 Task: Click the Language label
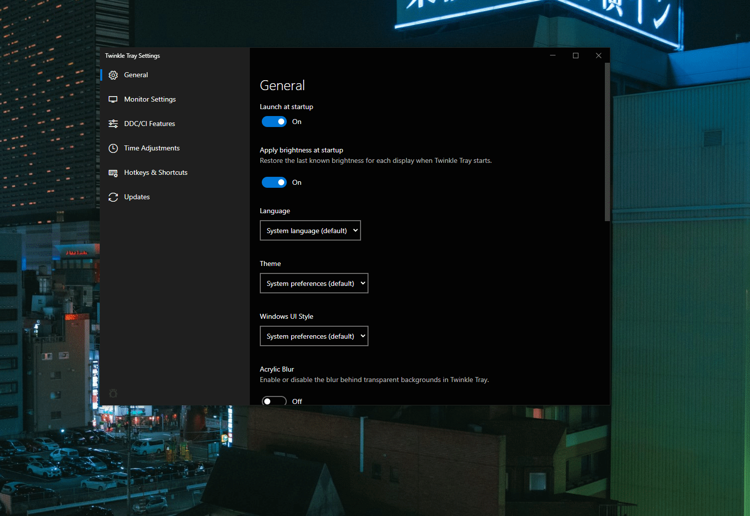click(275, 211)
